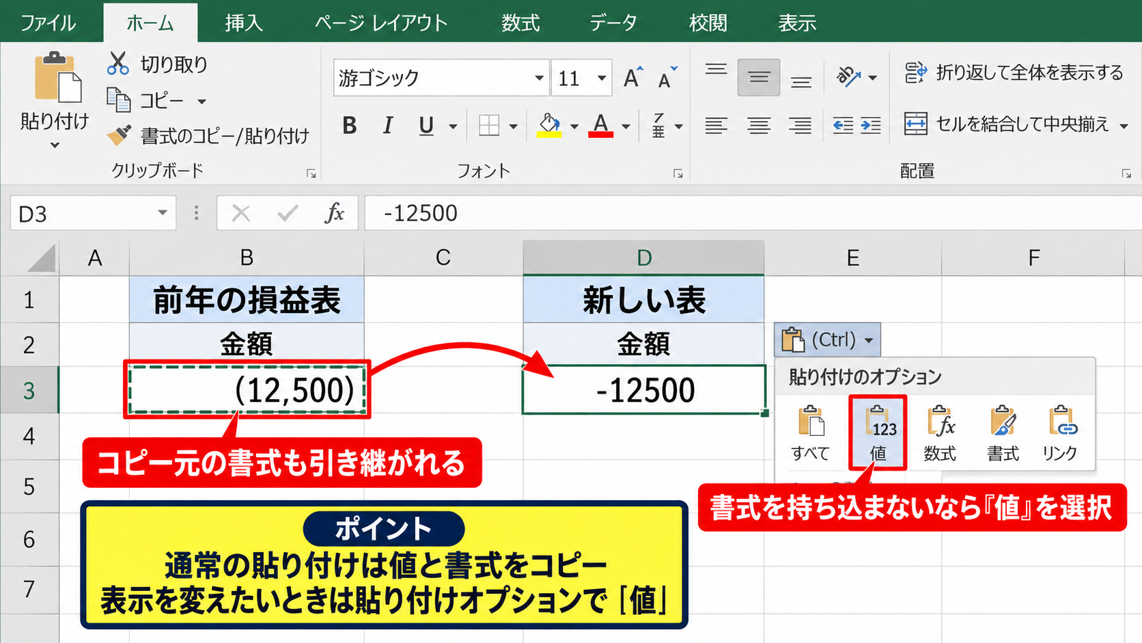Click the phonetic guide (ふりがな) icon
This screenshot has height=643, width=1142.
click(x=658, y=126)
